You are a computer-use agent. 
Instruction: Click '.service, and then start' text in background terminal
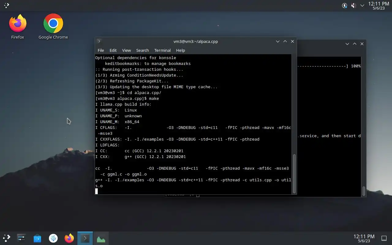327,136
